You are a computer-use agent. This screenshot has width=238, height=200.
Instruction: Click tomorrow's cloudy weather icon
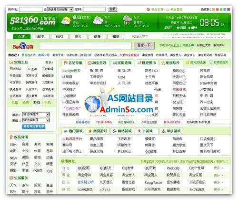click(98, 21)
